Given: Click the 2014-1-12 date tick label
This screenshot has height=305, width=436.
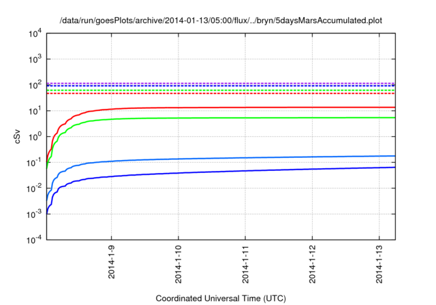Looking at the screenshot, I should point(312,264).
